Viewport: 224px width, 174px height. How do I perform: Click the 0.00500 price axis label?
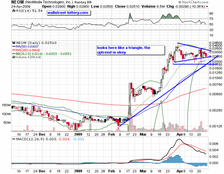point(215,94)
